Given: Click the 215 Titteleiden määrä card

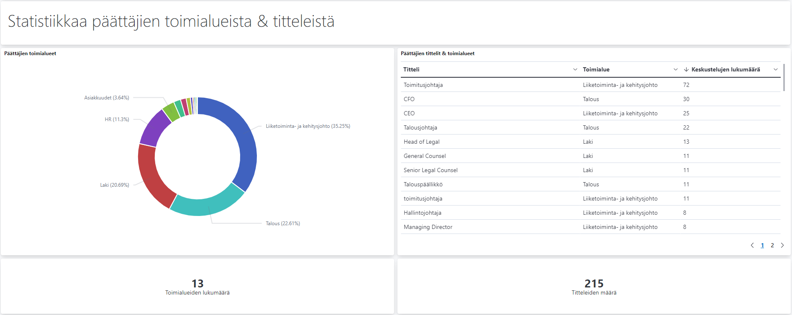Looking at the screenshot, I should pyautogui.click(x=594, y=287).
